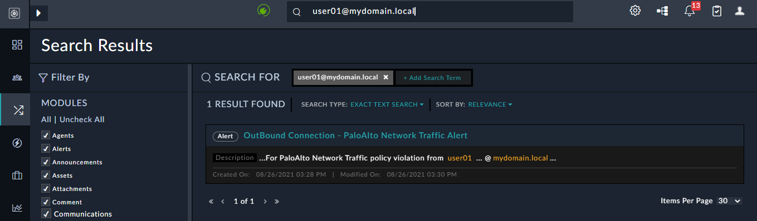Uncheck the Communications module checkbox
Viewport: 757px width, 221px height.
coord(46,214)
